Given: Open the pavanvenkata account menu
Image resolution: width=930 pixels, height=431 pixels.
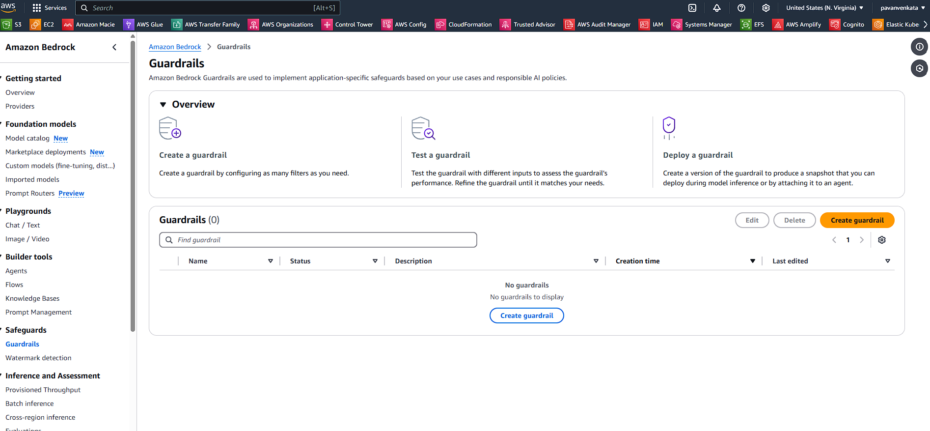Looking at the screenshot, I should [903, 8].
